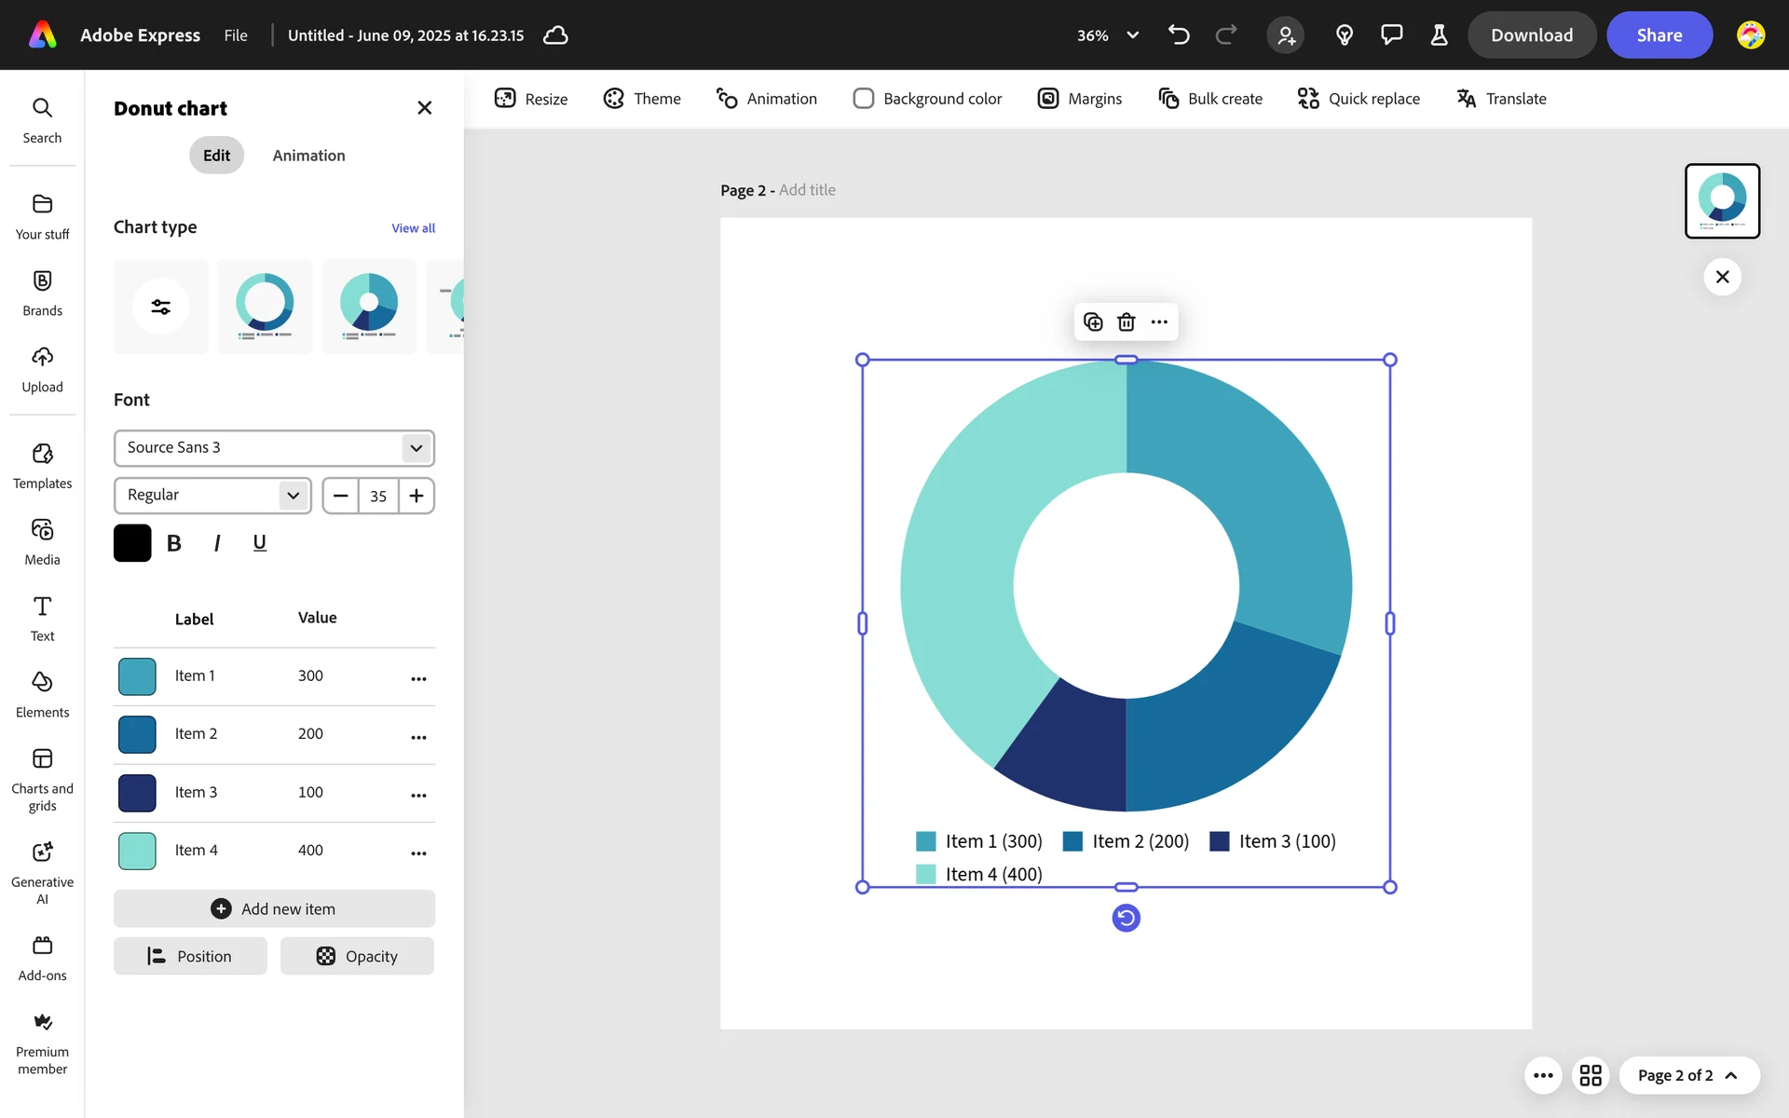
Task: Open the File menu
Action: click(x=236, y=35)
